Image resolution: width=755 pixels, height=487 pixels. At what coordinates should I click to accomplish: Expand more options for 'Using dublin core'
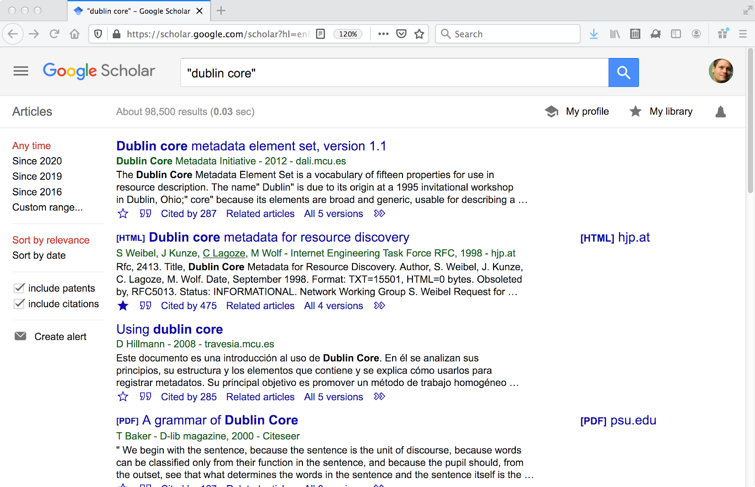tap(379, 397)
